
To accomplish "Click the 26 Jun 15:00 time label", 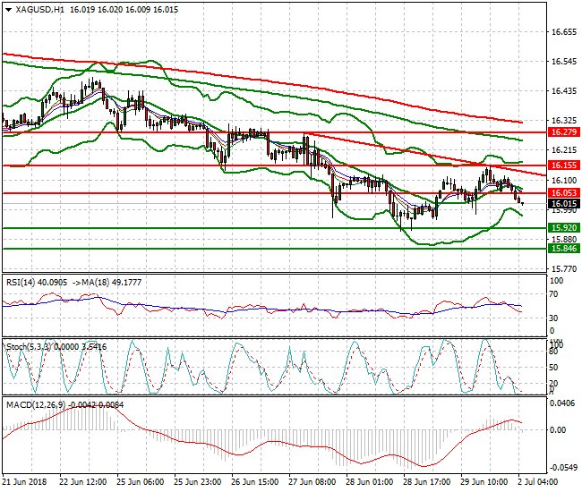I will pyautogui.click(x=254, y=482).
